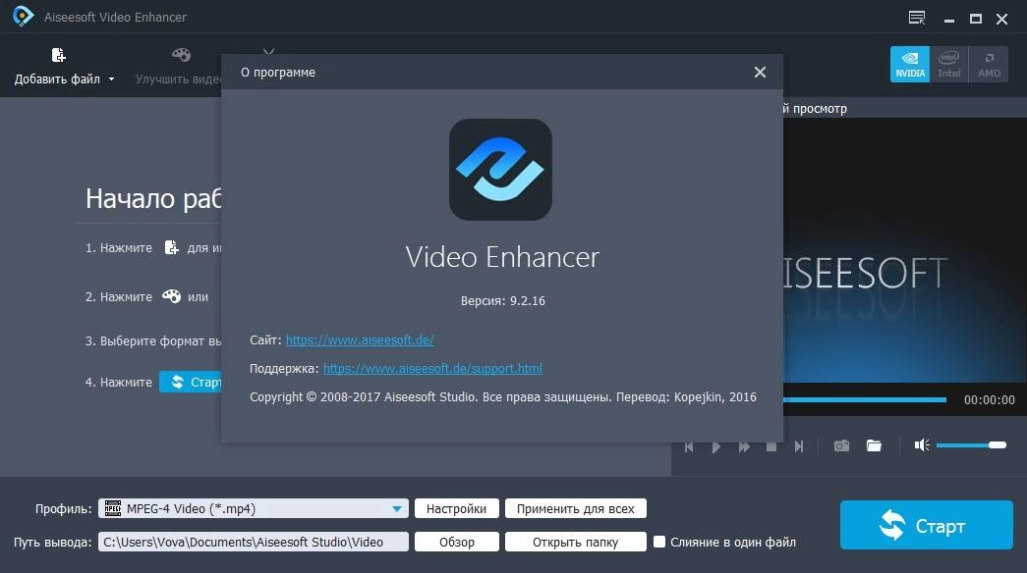Maximize the Aiseesoft window

tap(976, 19)
